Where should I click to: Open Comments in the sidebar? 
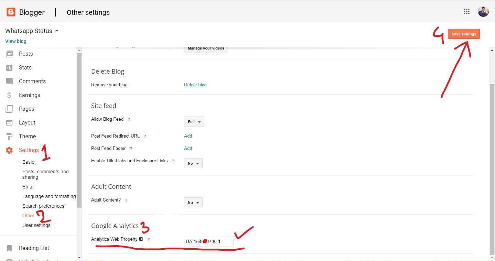[32, 81]
